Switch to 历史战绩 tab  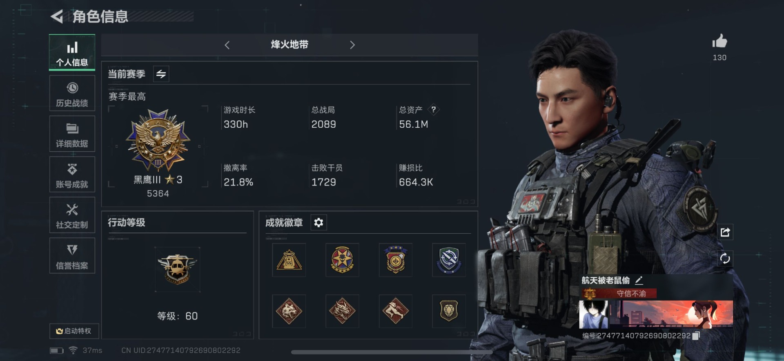coord(72,93)
